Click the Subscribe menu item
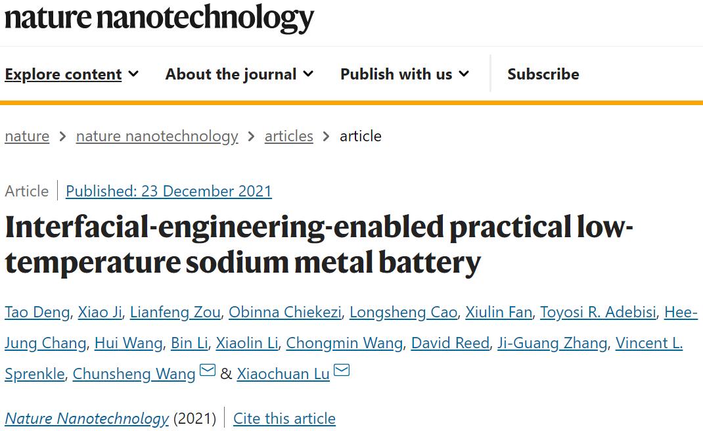The height and width of the screenshot is (431, 703). (x=543, y=74)
